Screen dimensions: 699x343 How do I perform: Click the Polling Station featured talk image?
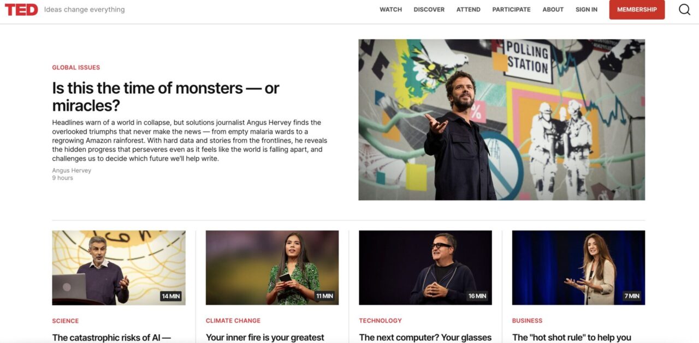coord(501,119)
